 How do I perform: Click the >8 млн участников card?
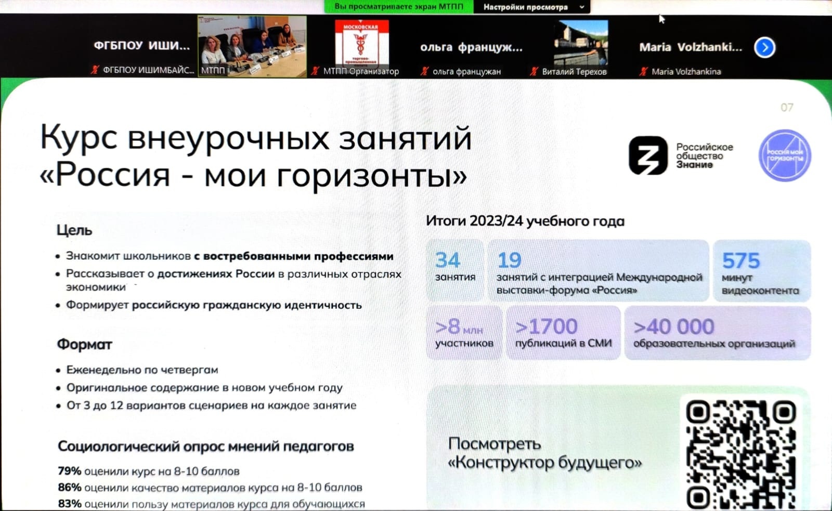(x=464, y=333)
